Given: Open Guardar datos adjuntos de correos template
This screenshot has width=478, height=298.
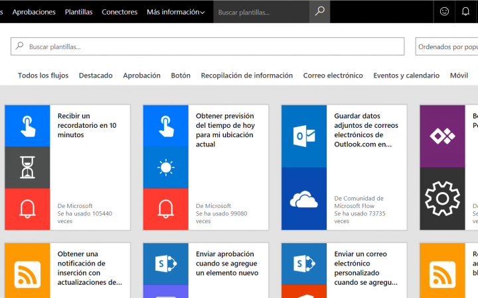Looking at the screenshot, I should (366, 130).
